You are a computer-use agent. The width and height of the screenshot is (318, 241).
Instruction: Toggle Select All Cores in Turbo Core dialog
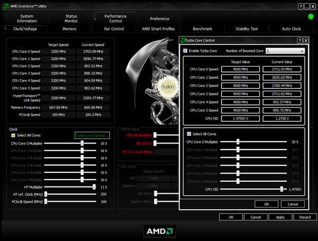189,134
